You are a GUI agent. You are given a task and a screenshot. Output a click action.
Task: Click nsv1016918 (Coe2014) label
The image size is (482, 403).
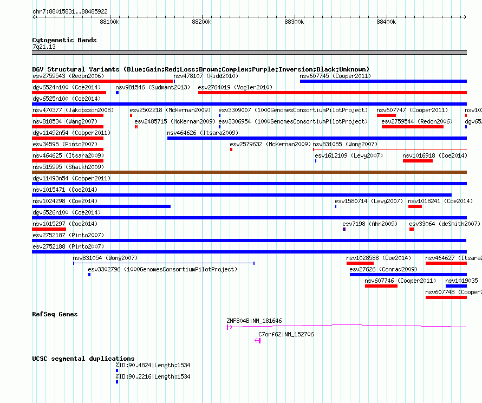[435, 155]
